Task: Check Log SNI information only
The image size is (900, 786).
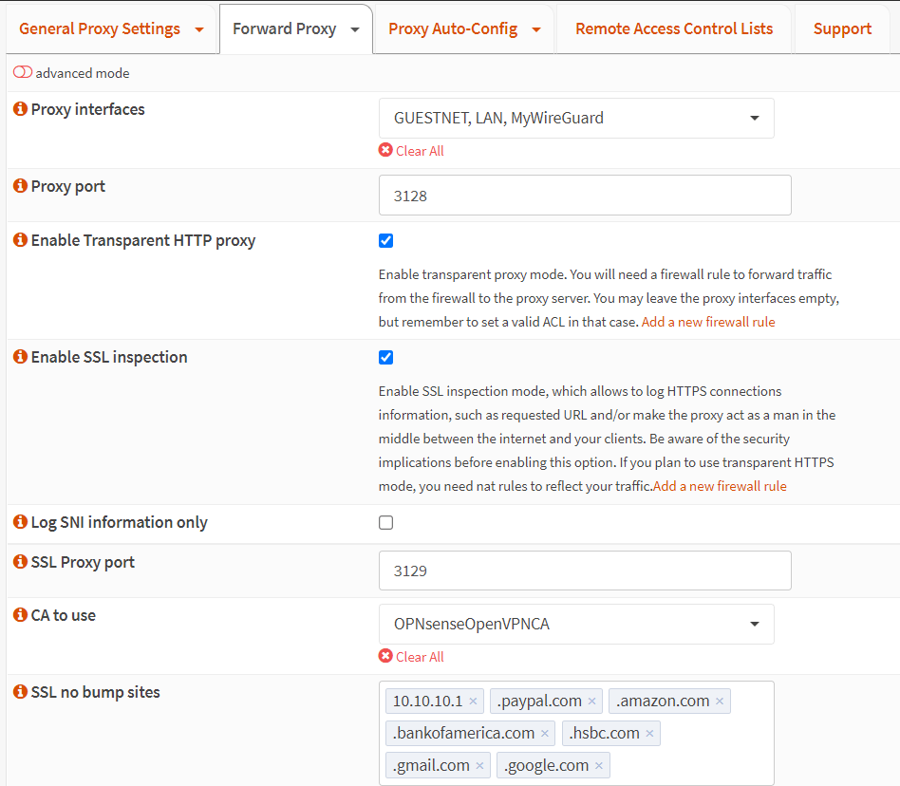Action: coord(385,522)
